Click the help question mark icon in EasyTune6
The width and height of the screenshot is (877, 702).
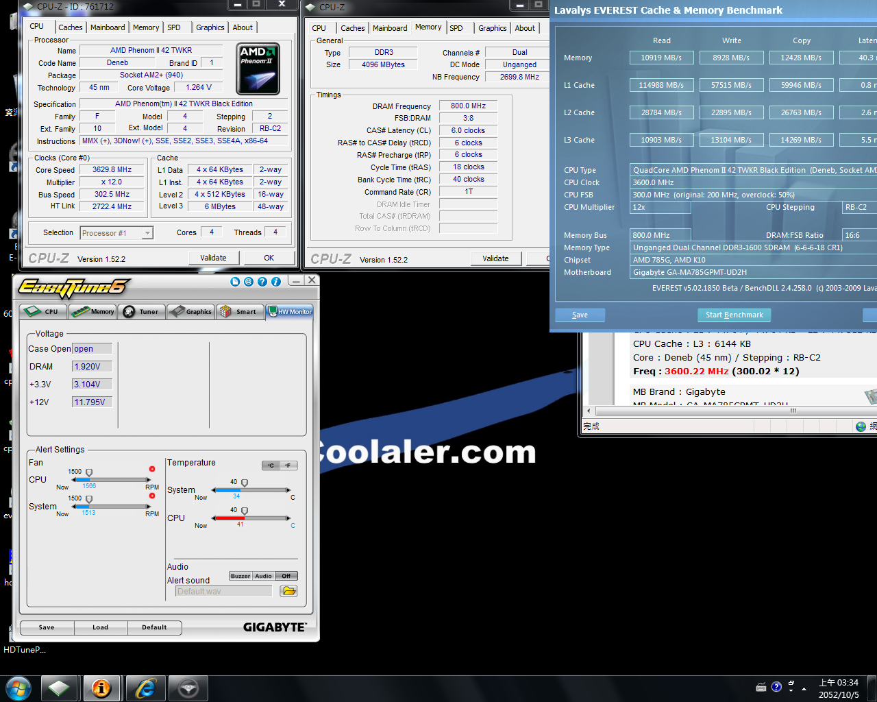pyautogui.click(x=262, y=282)
